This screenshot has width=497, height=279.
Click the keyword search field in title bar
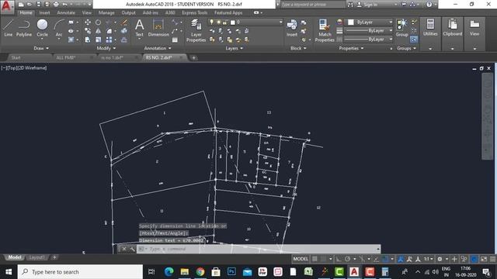coord(313,5)
